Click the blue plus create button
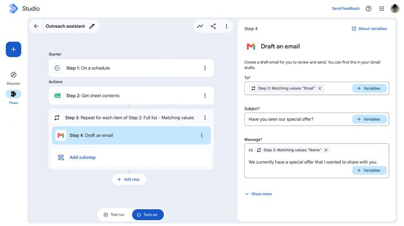 pos(13,49)
